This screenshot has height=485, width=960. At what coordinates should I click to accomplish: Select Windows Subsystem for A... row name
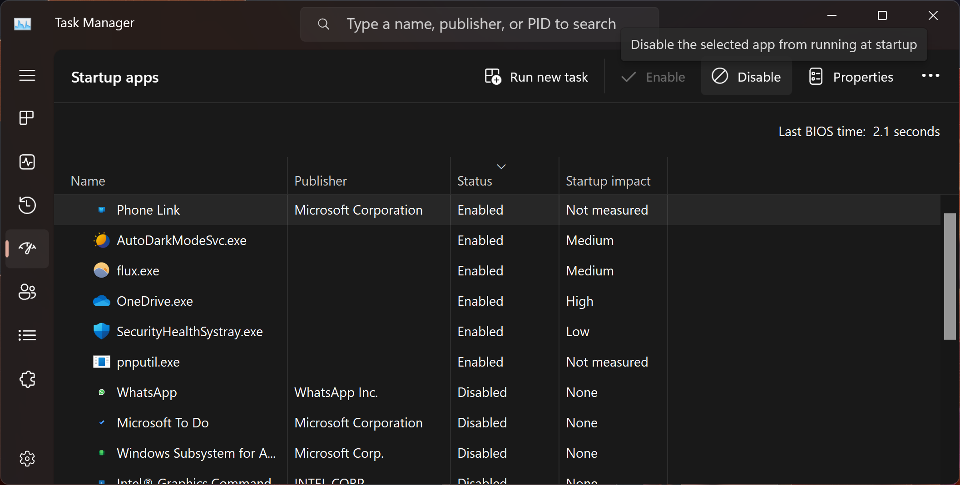(x=196, y=453)
